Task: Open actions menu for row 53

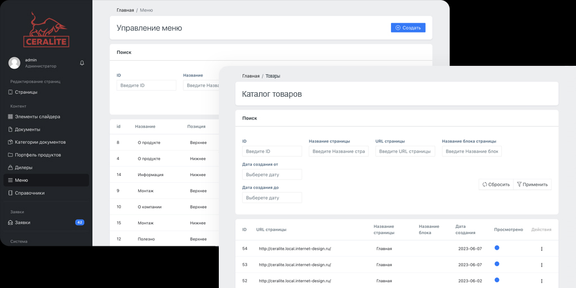Action: pos(542,264)
